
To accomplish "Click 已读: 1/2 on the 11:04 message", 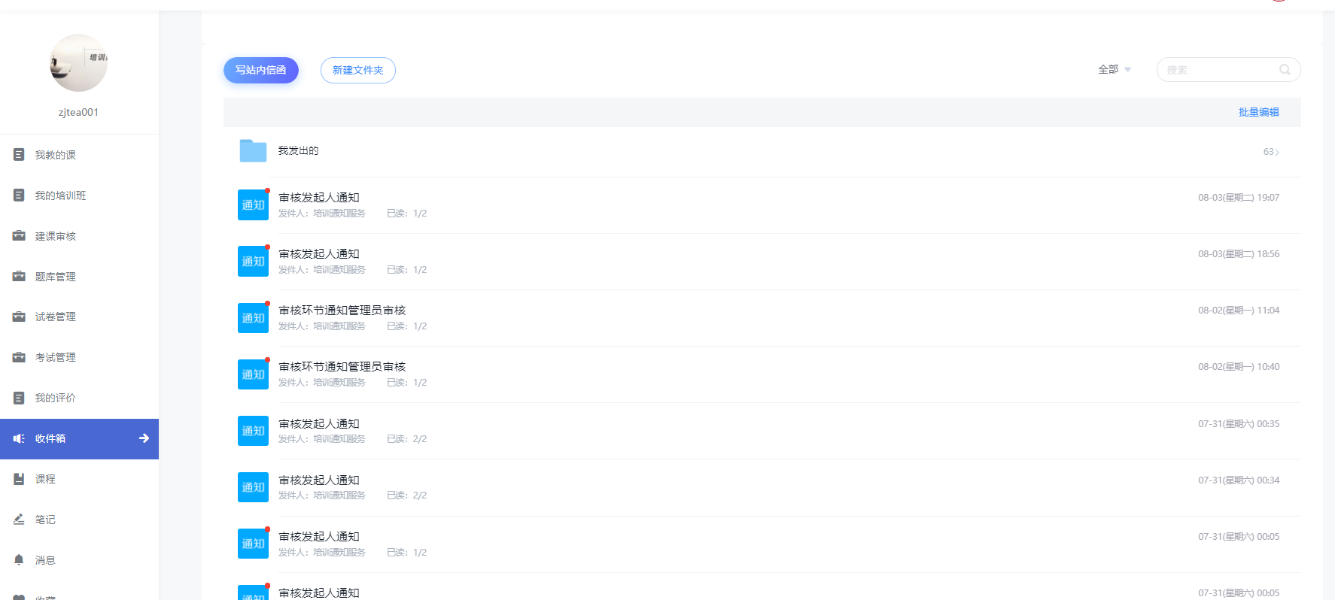I will (x=407, y=326).
